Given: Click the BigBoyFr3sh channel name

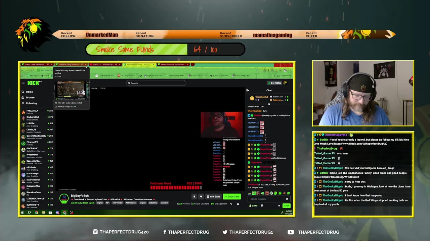Looking at the screenshot, I should point(80,196).
